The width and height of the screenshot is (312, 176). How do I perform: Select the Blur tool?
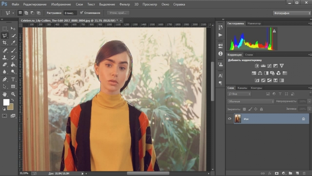(x=5, y=72)
